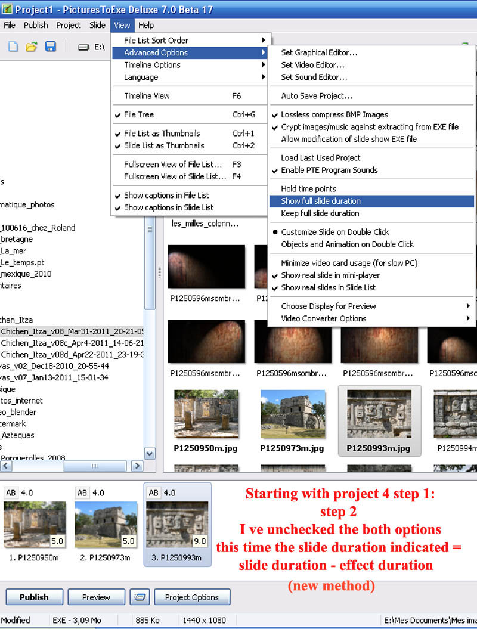Click the E:\ drive selector icon
Image resolution: width=477 pixels, height=629 pixels.
coord(83,47)
